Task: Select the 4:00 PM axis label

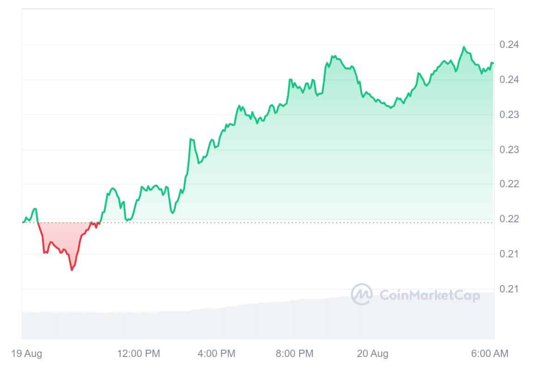Action: (217, 354)
